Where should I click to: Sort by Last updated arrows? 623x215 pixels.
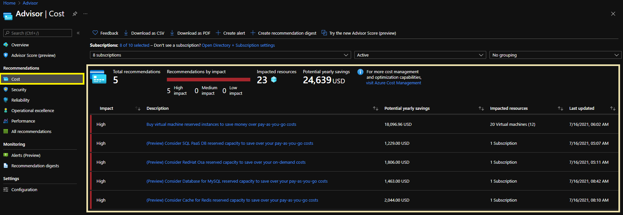click(x=613, y=108)
